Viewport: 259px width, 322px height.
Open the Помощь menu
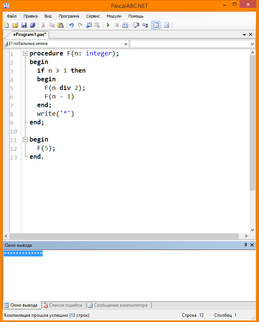(x=135, y=16)
